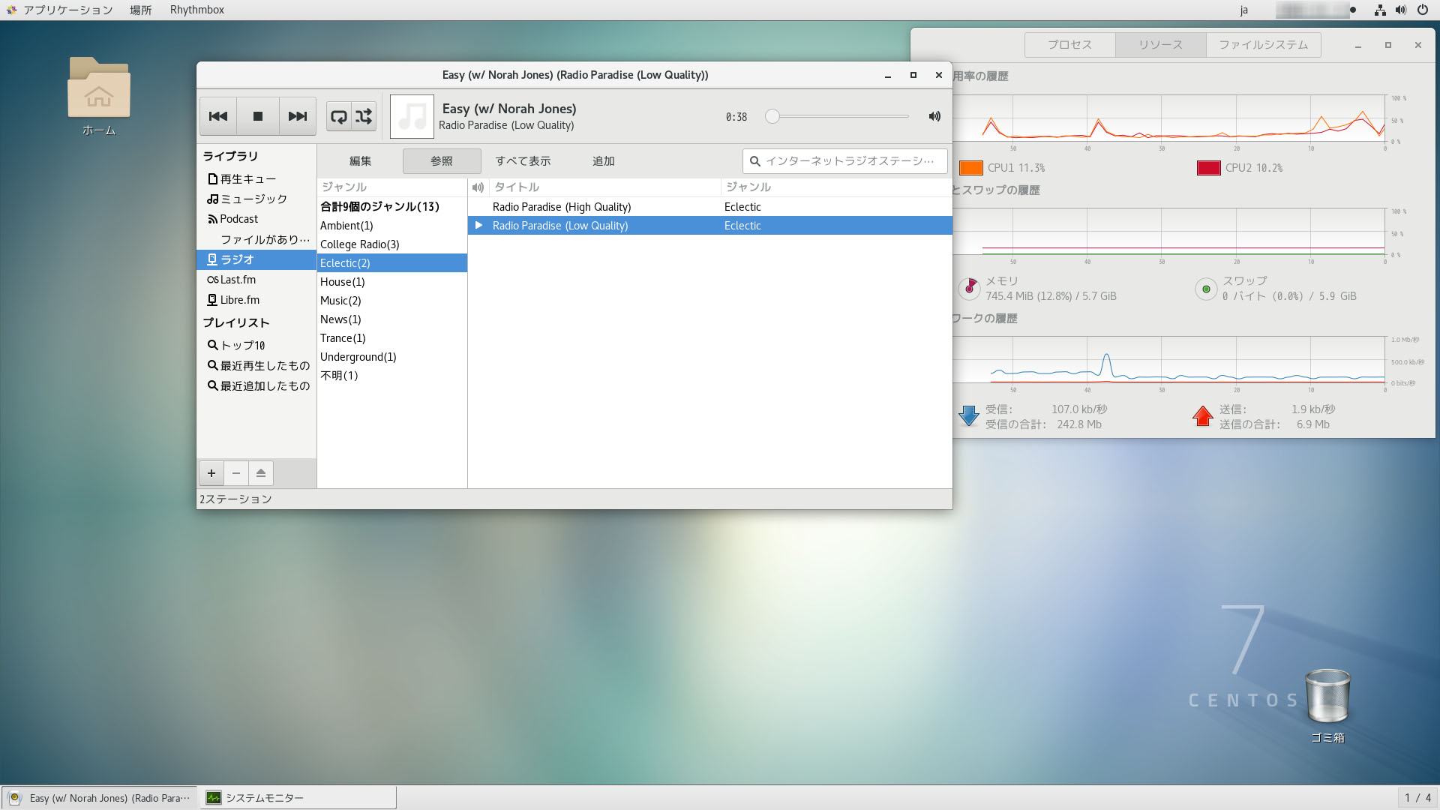
Task: Click the power tray icon
Action: click(x=1423, y=10)
